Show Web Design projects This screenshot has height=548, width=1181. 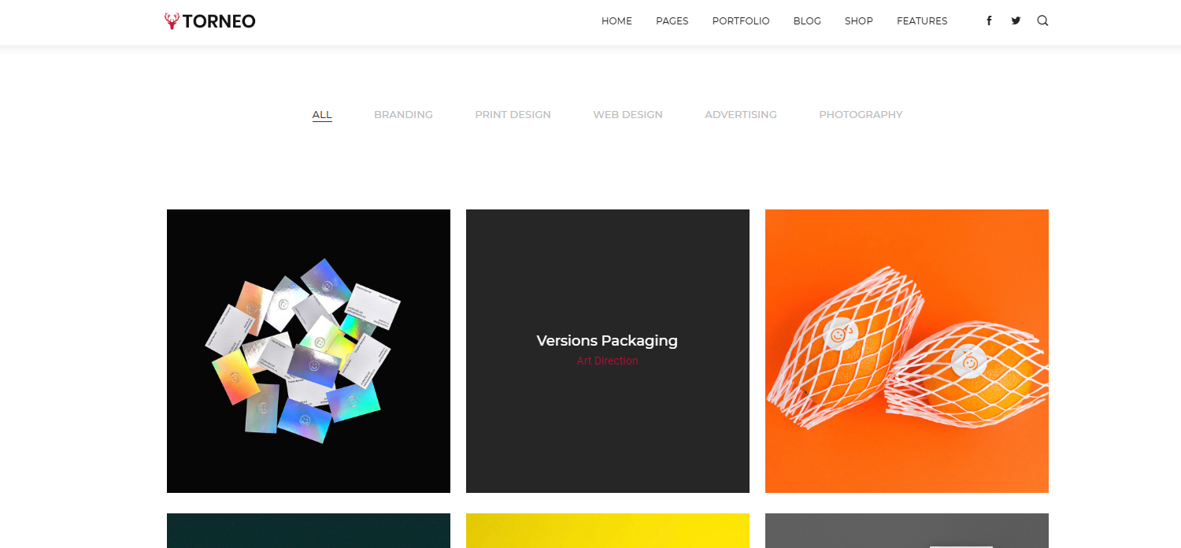coord(628,115)
